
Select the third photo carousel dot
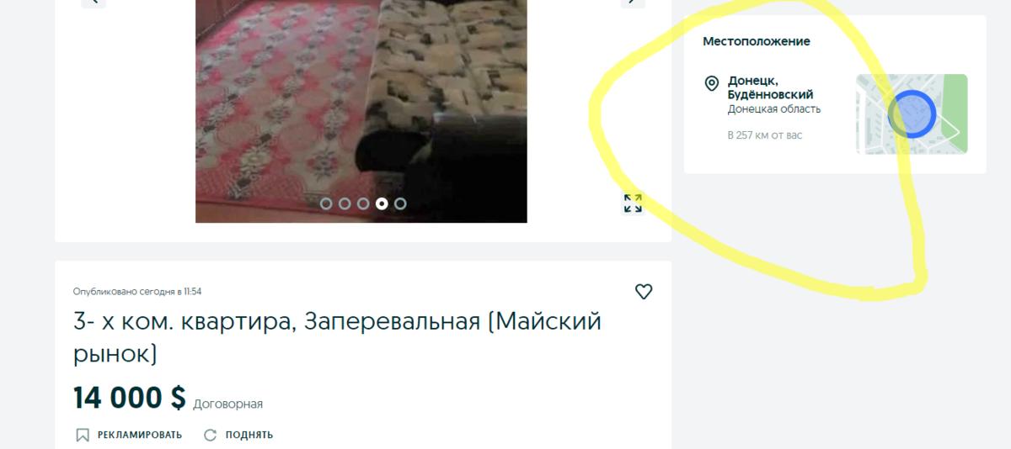click(x=363, y=203)
